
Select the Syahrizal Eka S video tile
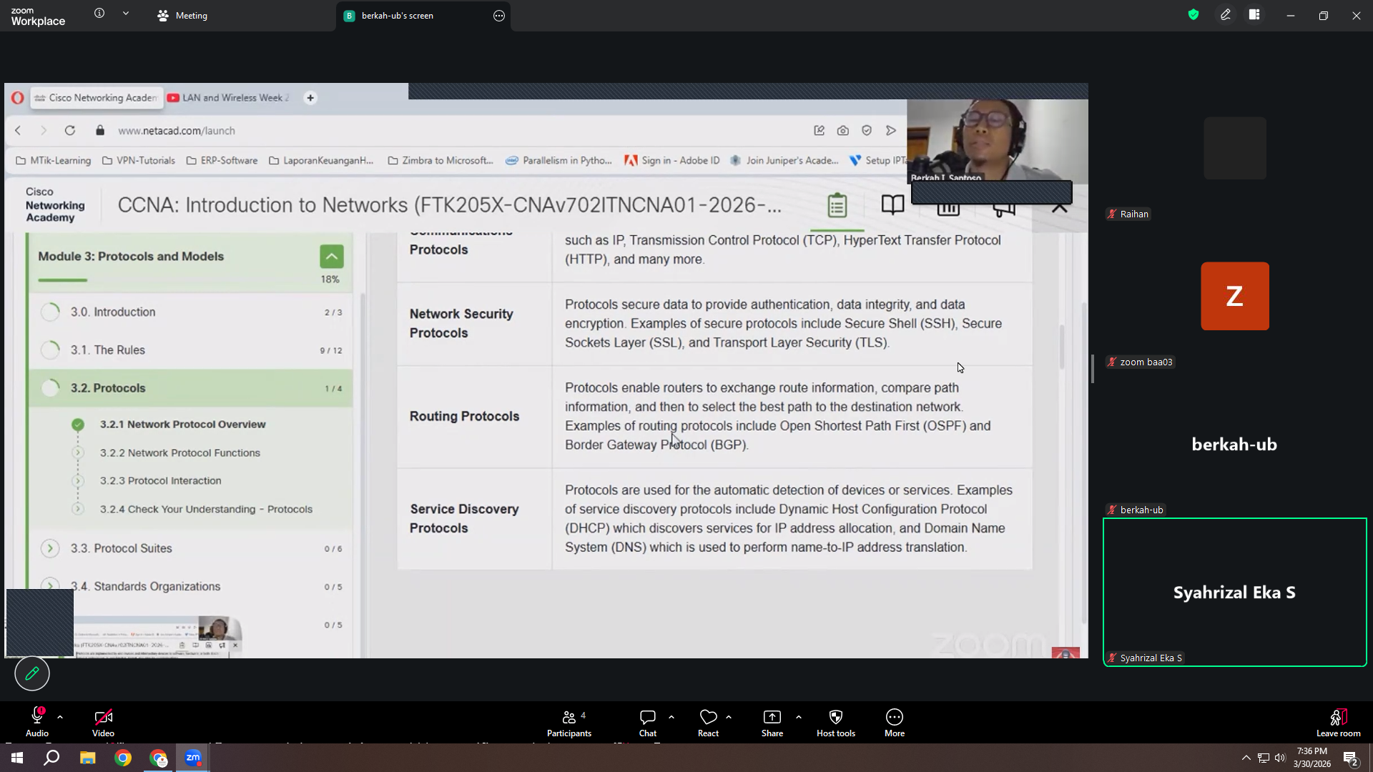1235,593
